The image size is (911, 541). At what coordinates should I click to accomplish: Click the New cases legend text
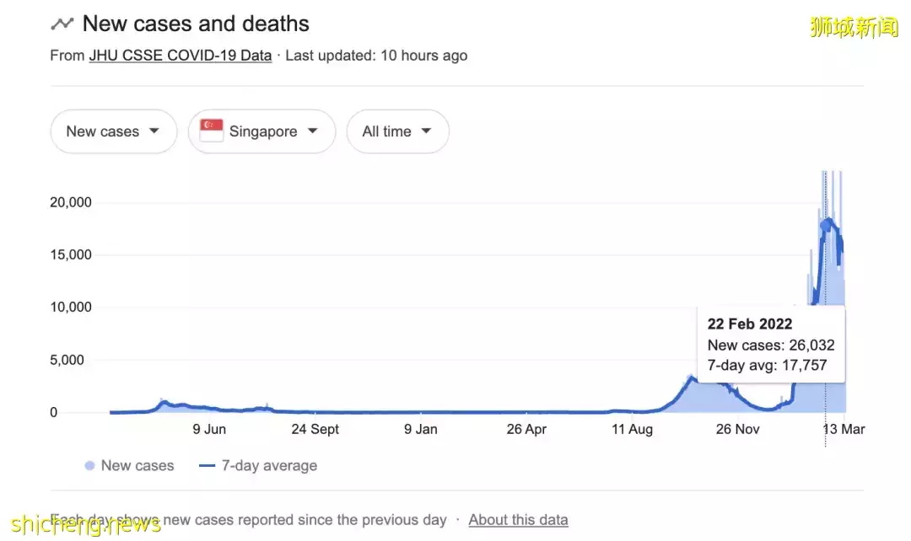coord(137,465)
